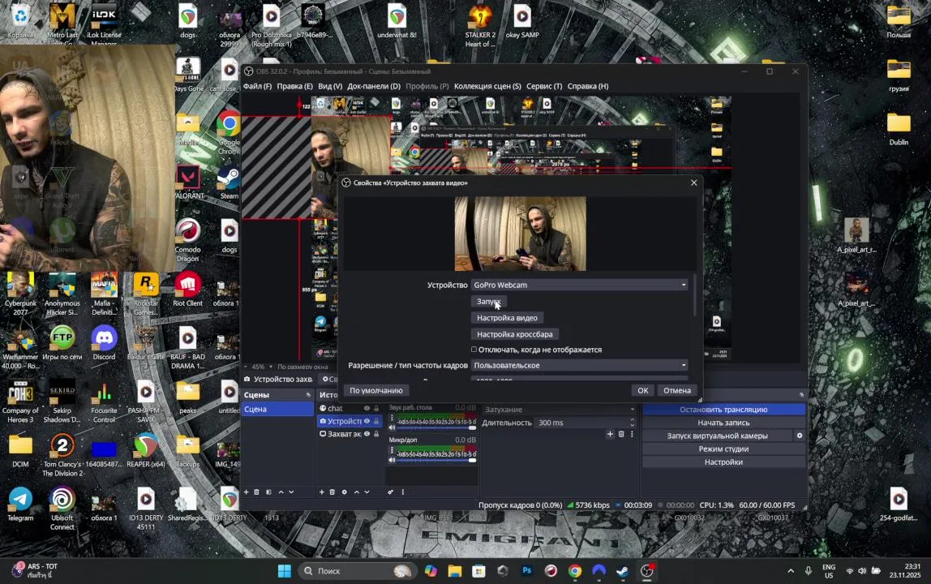
Task: Click По умолчанию defaults button
Action: pos(375,390)
